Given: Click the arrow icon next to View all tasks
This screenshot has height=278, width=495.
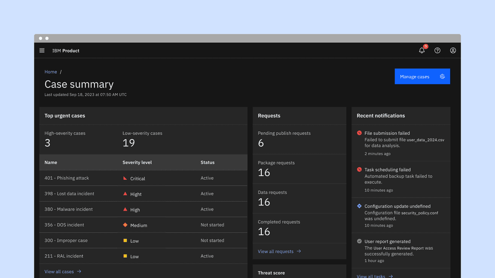Looking at the screenshot, I should click(x=390, y=276).
